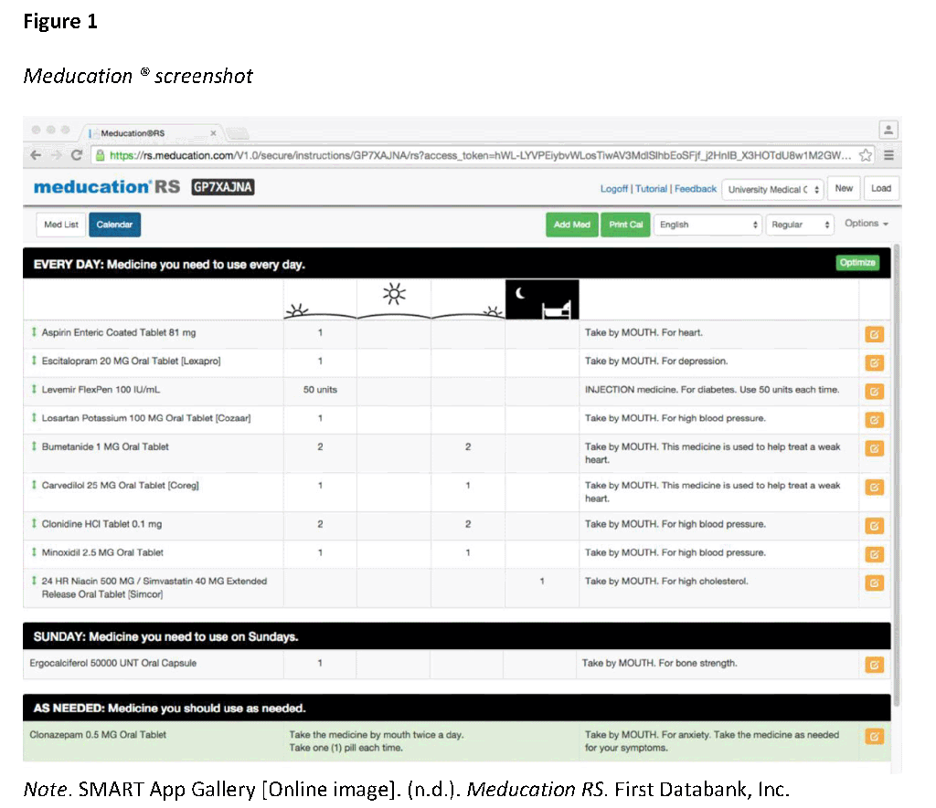
Task: Edit the Clonidine HCl row
Action: click(874, 526)
